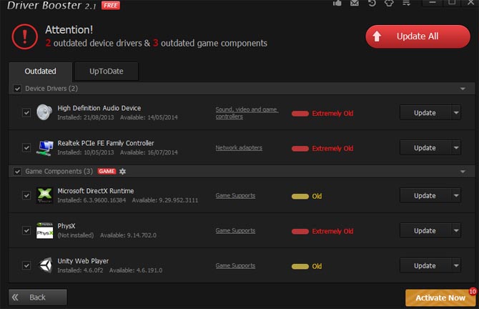Update Unity Web Player
The width and height of the screenshot is (479, 309).
tap(425, 265)
